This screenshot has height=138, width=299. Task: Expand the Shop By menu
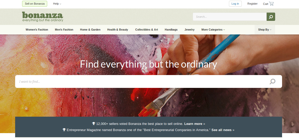(x=265, y=30)
